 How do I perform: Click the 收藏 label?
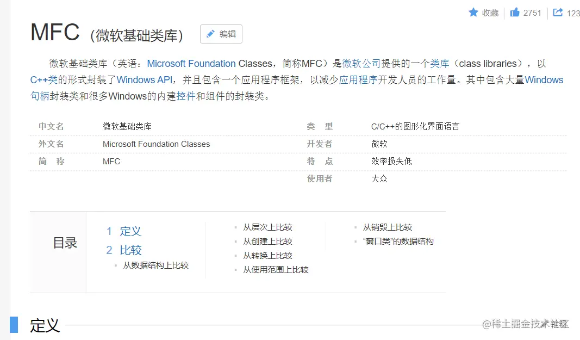(x=490, y=13)
